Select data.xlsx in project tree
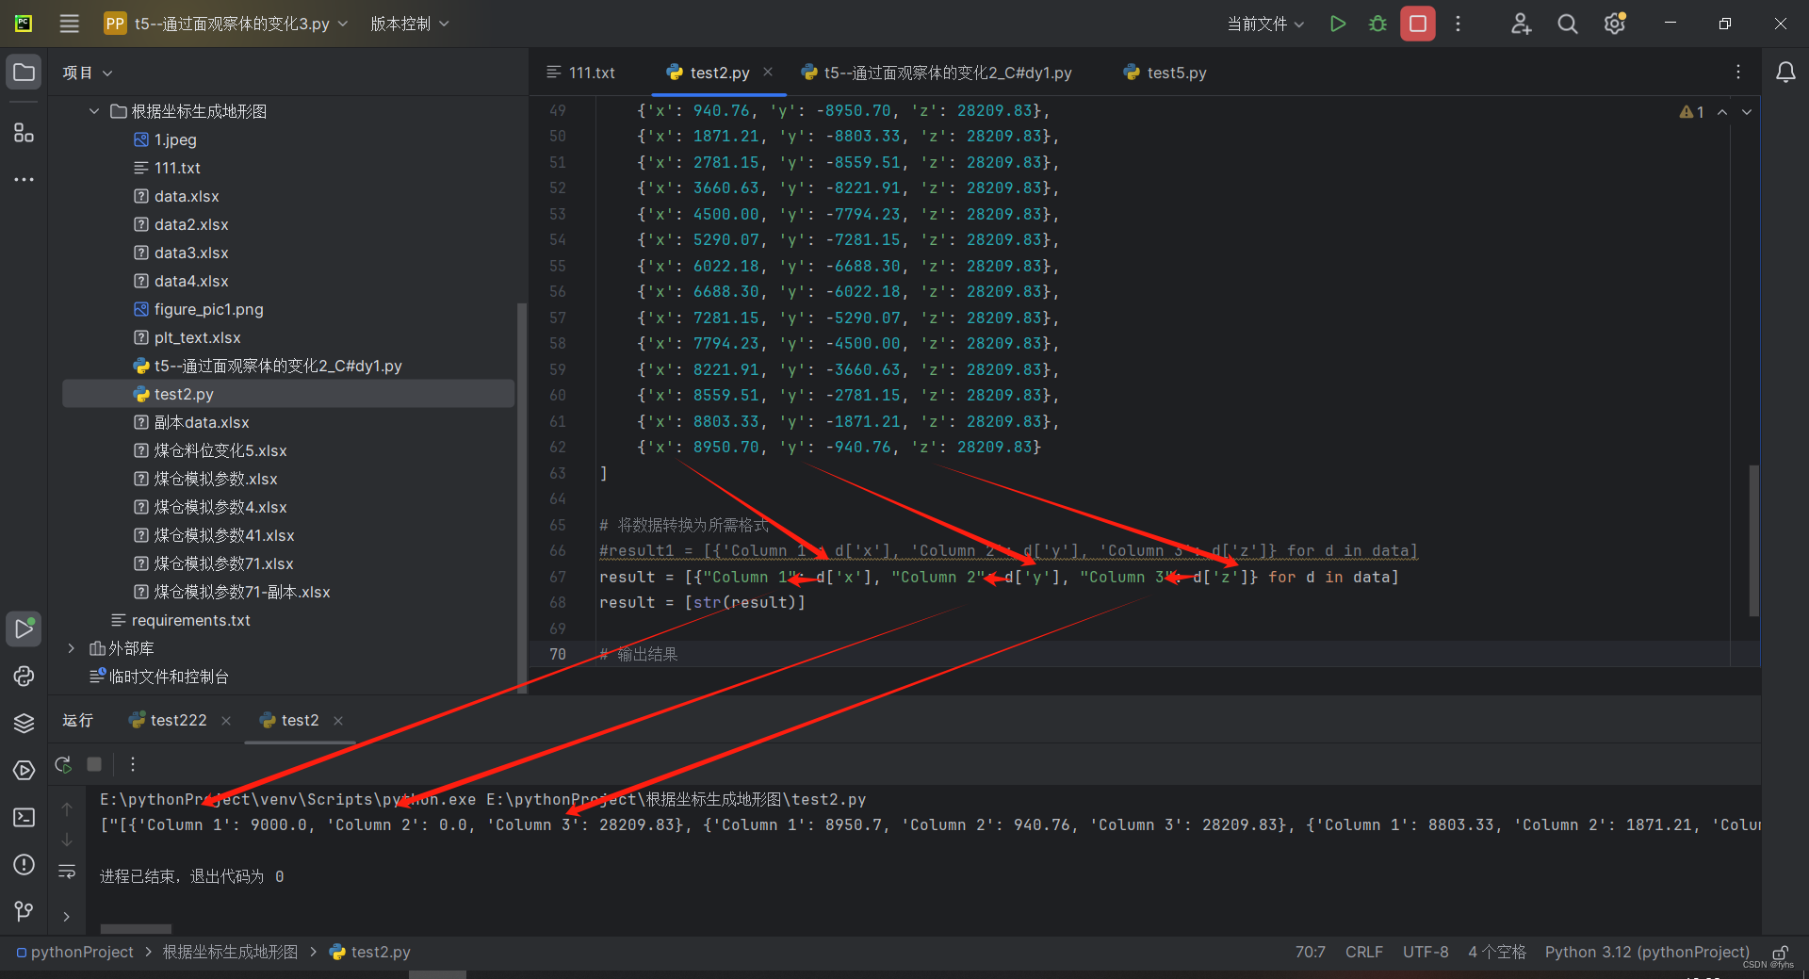This screenshot has height=979, width=1809. pos(187,196)
